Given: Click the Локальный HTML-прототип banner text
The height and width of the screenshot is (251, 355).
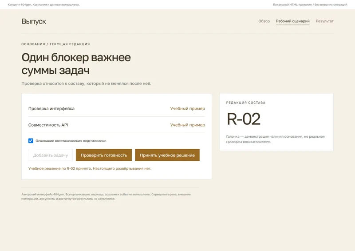Looking at the screenshot, I should pos(310,4).
